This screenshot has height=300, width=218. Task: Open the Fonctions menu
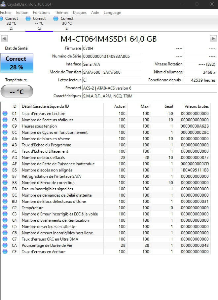(42, 13)
